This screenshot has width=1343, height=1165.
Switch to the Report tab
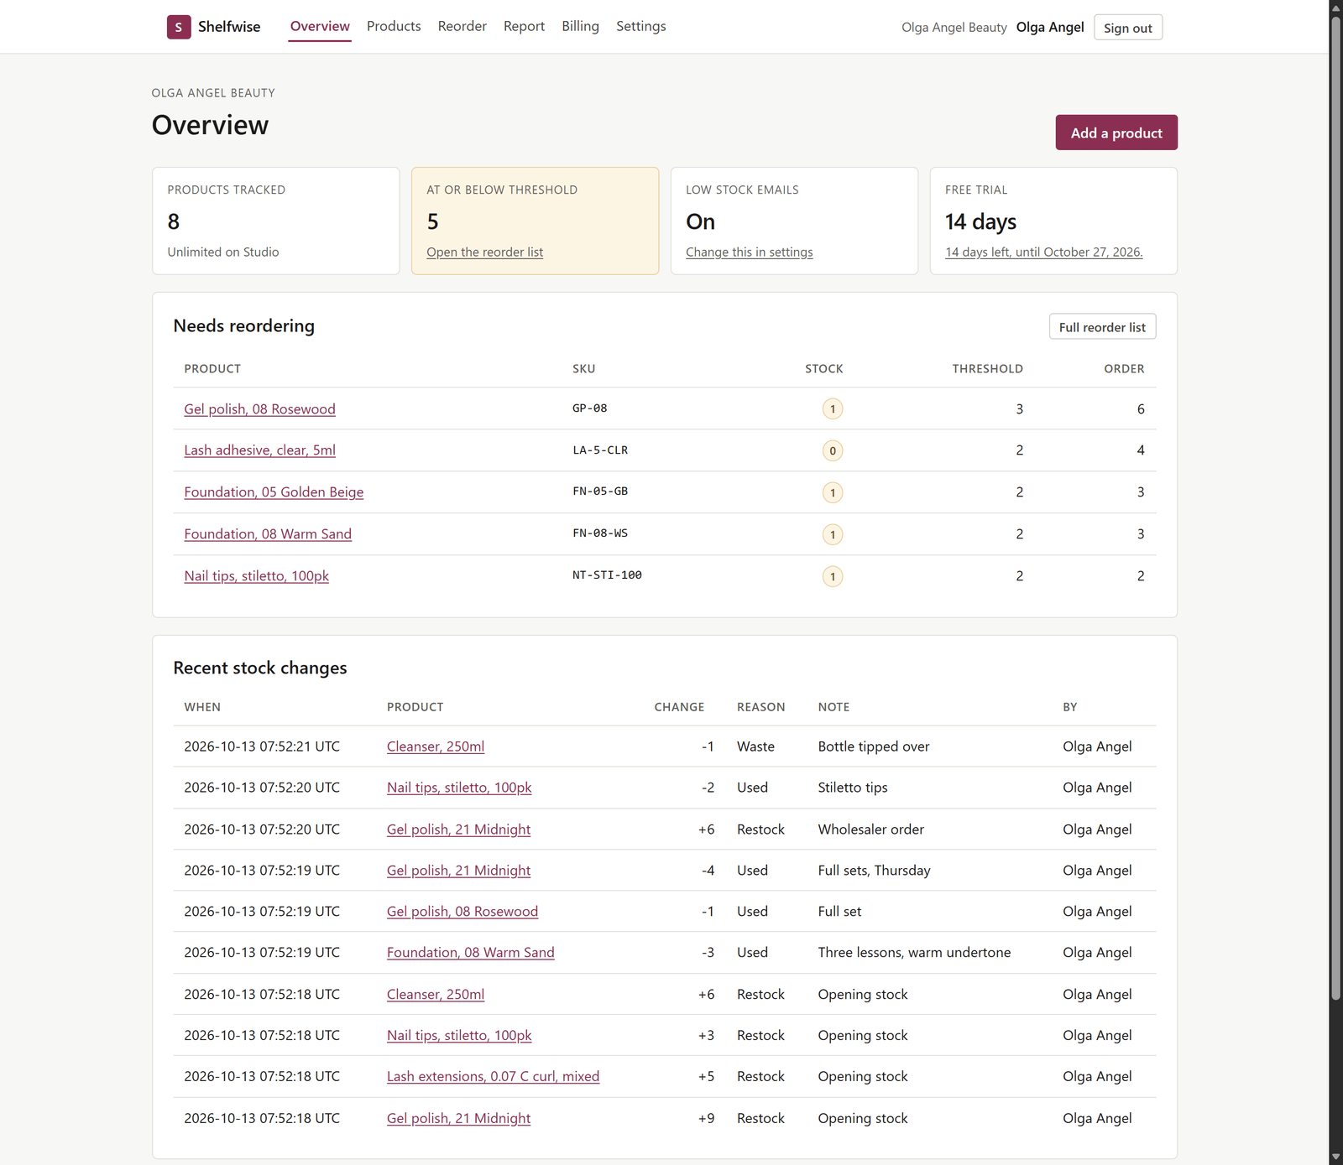point(525,26)
